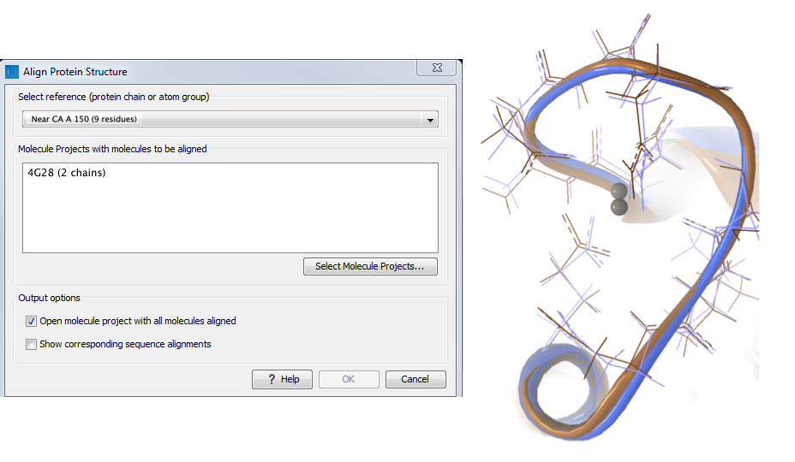The width and height of the screenshot is (795, 462).
Task: Click the question mark icon on Help
Action: click(x=272, y=379)
